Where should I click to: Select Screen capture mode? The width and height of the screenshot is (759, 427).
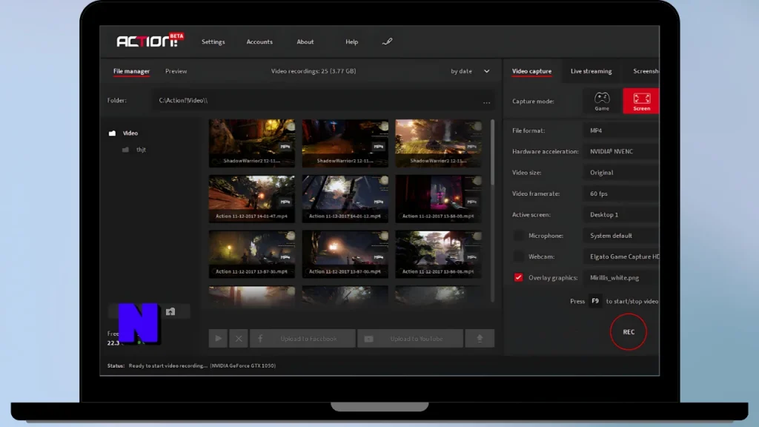coord(641,101)
